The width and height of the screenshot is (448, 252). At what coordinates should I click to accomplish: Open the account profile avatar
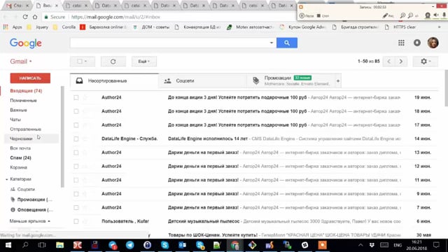click(x=433, y=43)
